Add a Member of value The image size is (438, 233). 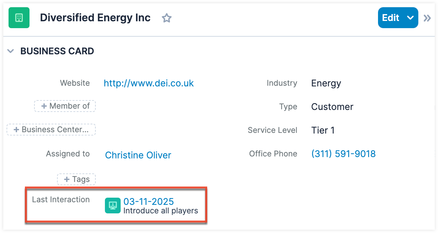(x=65, y=106)
